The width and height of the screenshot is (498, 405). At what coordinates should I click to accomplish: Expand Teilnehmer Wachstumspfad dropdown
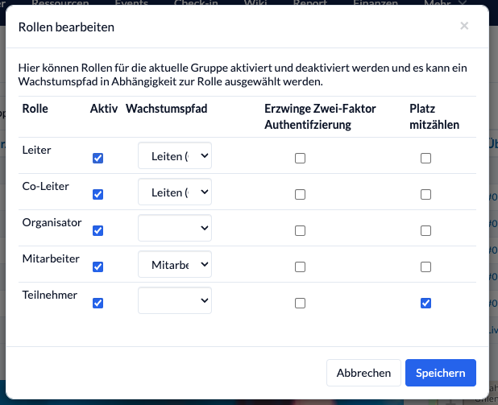tap(175, 300)
